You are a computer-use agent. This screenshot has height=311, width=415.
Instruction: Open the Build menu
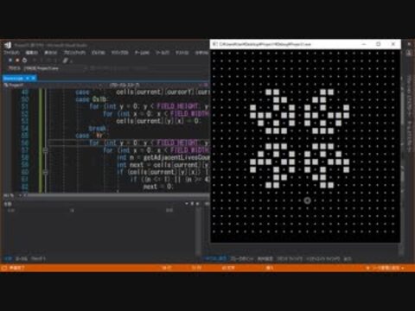click(x=99, y=53)
